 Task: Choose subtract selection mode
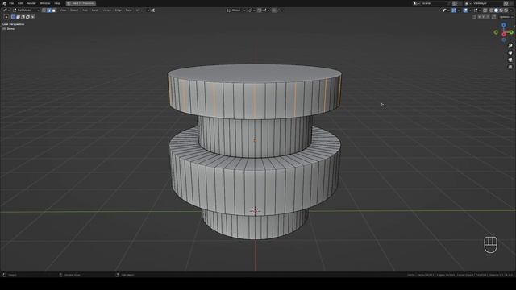(x=23, y=17)
